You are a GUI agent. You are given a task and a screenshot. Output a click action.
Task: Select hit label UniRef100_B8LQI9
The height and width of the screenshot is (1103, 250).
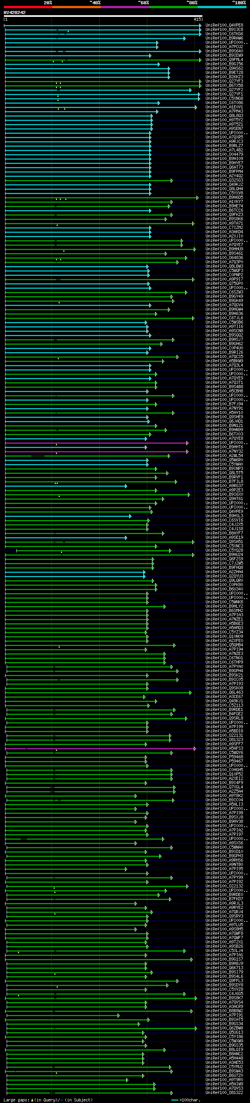click(224, 1050)
